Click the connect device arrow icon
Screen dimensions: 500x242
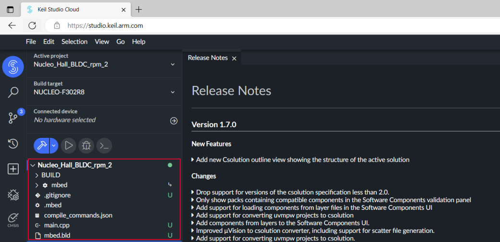tap(174, 121)
